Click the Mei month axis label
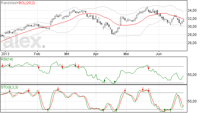The height and width of the screenshot is (113, 201). [126, 54]
